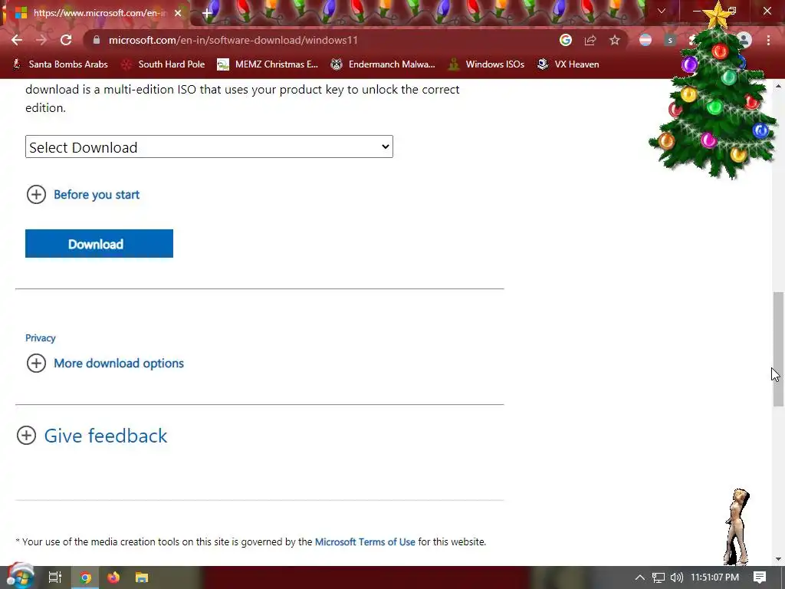The width and height of the screenshot is (785, 589).
Task: Open the MEMZ Christmas bookmark
Action: coord(268,64)
